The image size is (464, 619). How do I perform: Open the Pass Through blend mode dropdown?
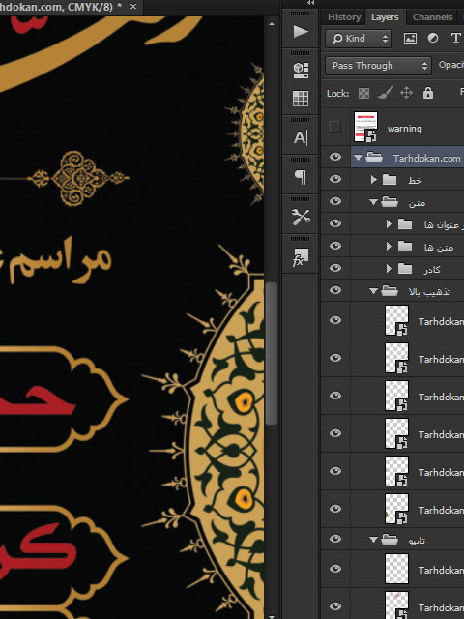point(378,66)
